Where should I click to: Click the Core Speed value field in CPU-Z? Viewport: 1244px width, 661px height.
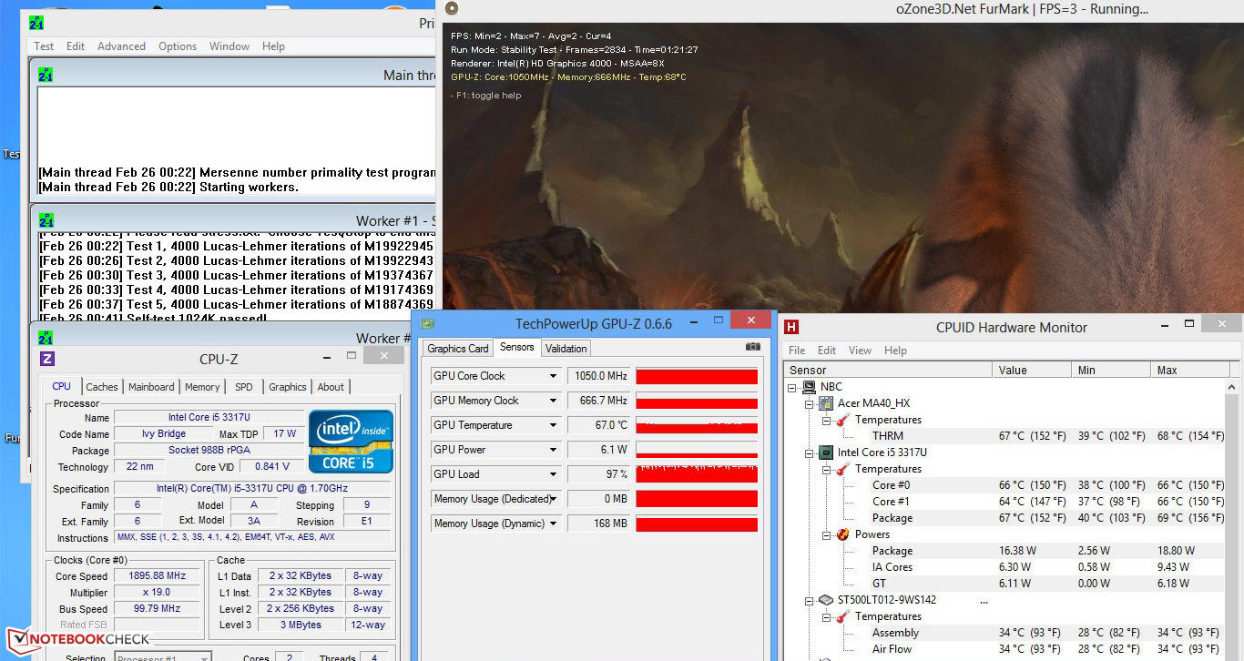click(x=157, y=576)
